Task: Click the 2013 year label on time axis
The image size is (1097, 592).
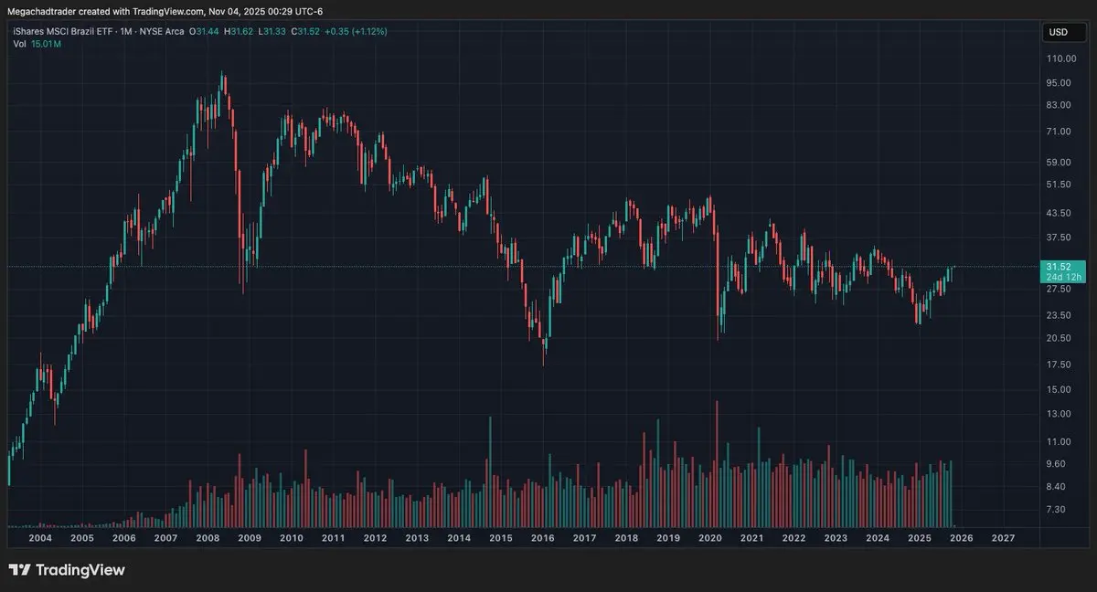Action: (417, 539)
